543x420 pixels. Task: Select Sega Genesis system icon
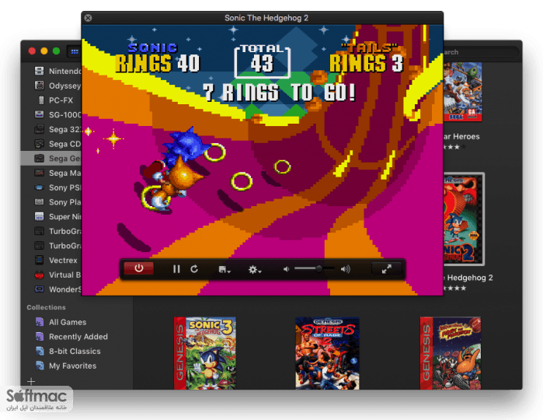point(40,159)
